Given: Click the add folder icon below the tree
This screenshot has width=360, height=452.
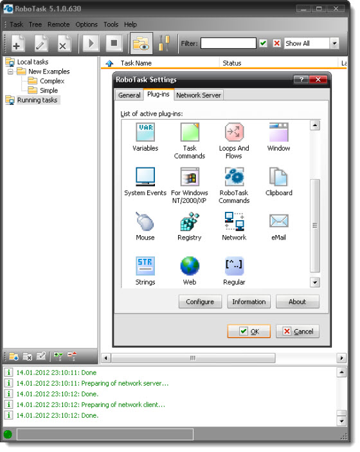Looking at the screenshot, I should [14, 357].
